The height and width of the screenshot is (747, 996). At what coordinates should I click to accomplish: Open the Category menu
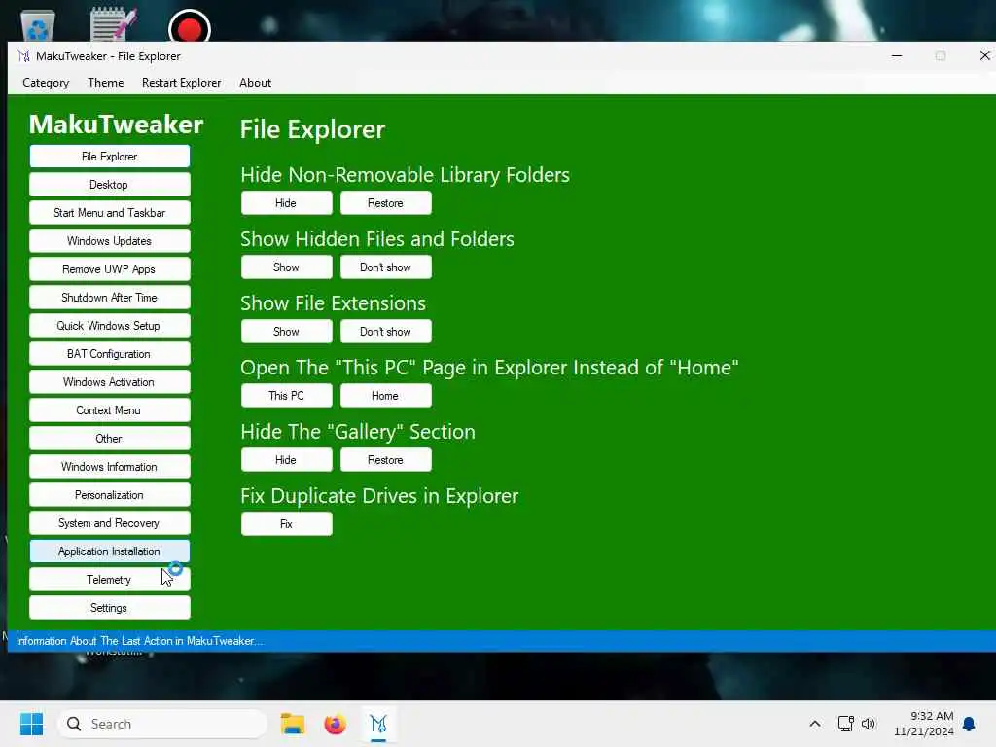click(x=46, y=83)
